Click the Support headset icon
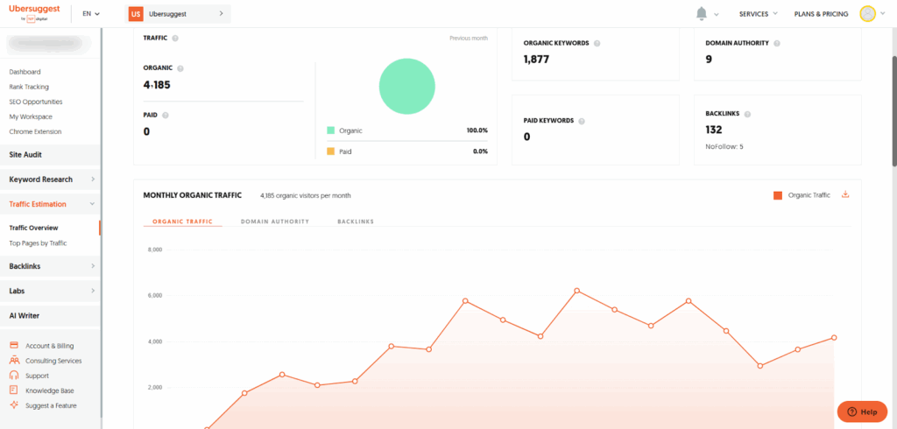 14,376
